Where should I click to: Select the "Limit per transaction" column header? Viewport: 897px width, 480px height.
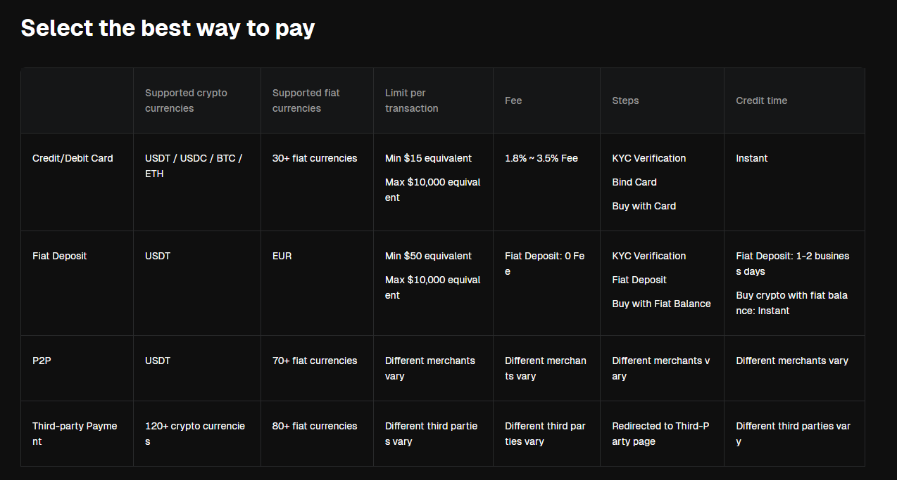click(411, 100)
